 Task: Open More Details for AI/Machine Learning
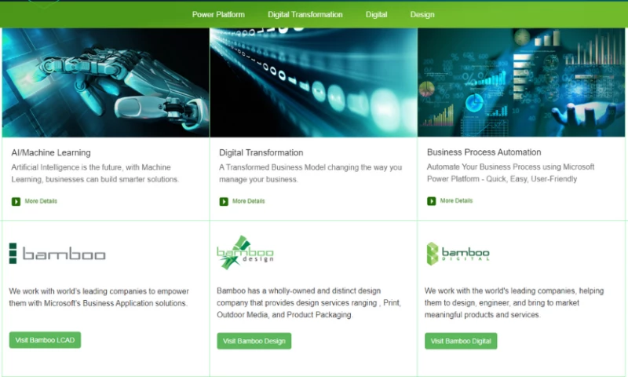pos(41,202)
